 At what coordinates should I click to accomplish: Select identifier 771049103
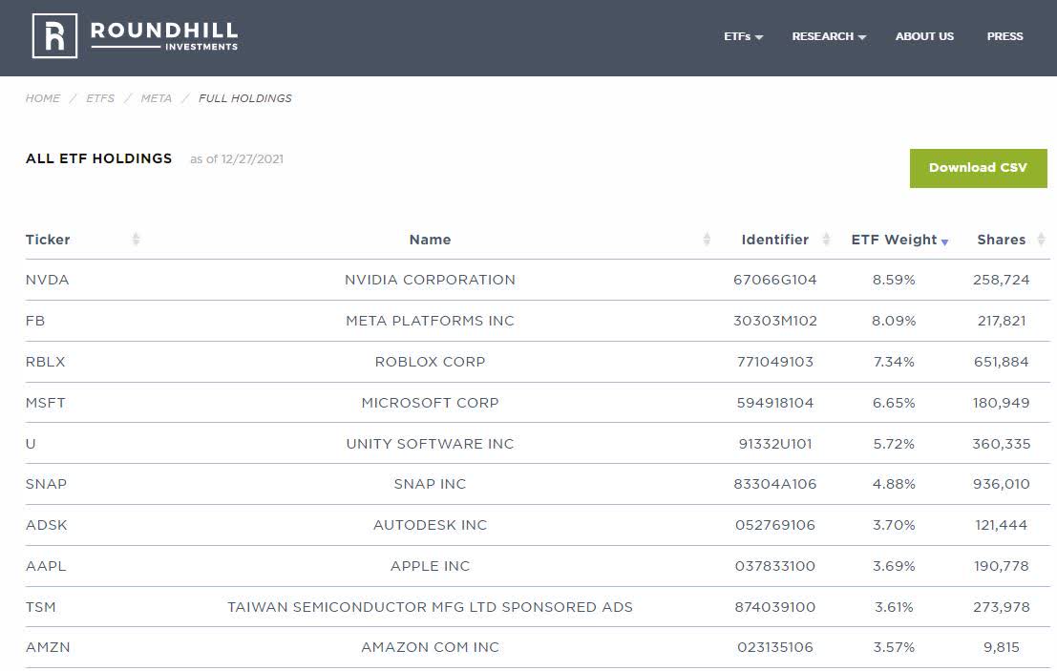pos(775,362)
